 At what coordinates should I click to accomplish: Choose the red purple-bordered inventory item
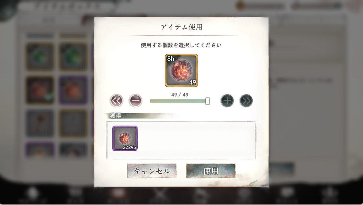[73, 90]
